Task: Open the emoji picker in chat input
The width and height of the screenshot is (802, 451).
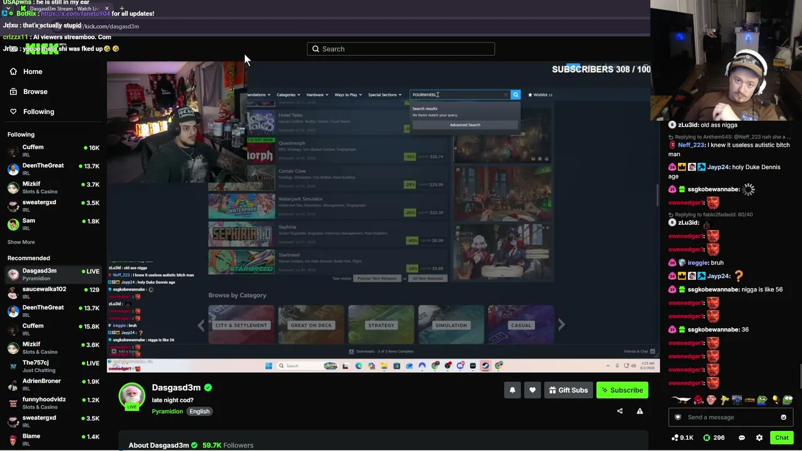Action: click(x=783, y=417)
